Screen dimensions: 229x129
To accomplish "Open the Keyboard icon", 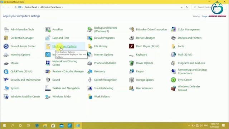I will pos(131,55).
